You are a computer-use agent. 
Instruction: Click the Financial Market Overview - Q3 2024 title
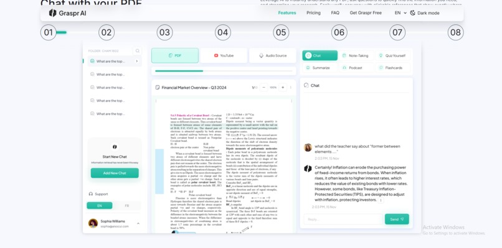click(194, 87)
